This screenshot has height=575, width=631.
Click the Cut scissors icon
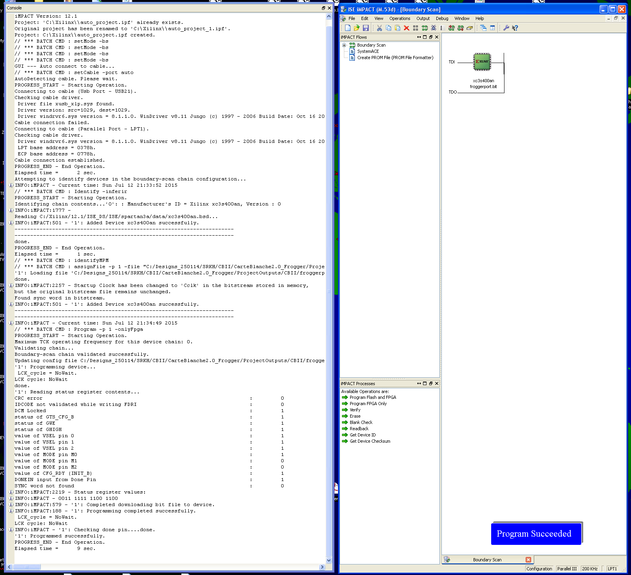click(379, 28)
